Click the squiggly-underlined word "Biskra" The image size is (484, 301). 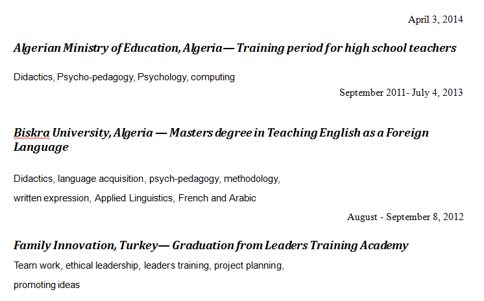pyautogui.click(x=31, y=133)
